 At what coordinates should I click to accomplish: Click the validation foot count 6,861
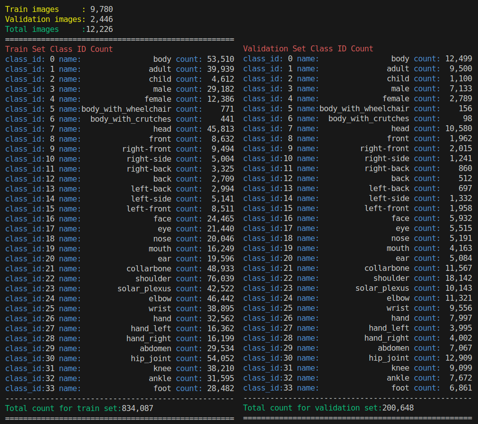461,388
